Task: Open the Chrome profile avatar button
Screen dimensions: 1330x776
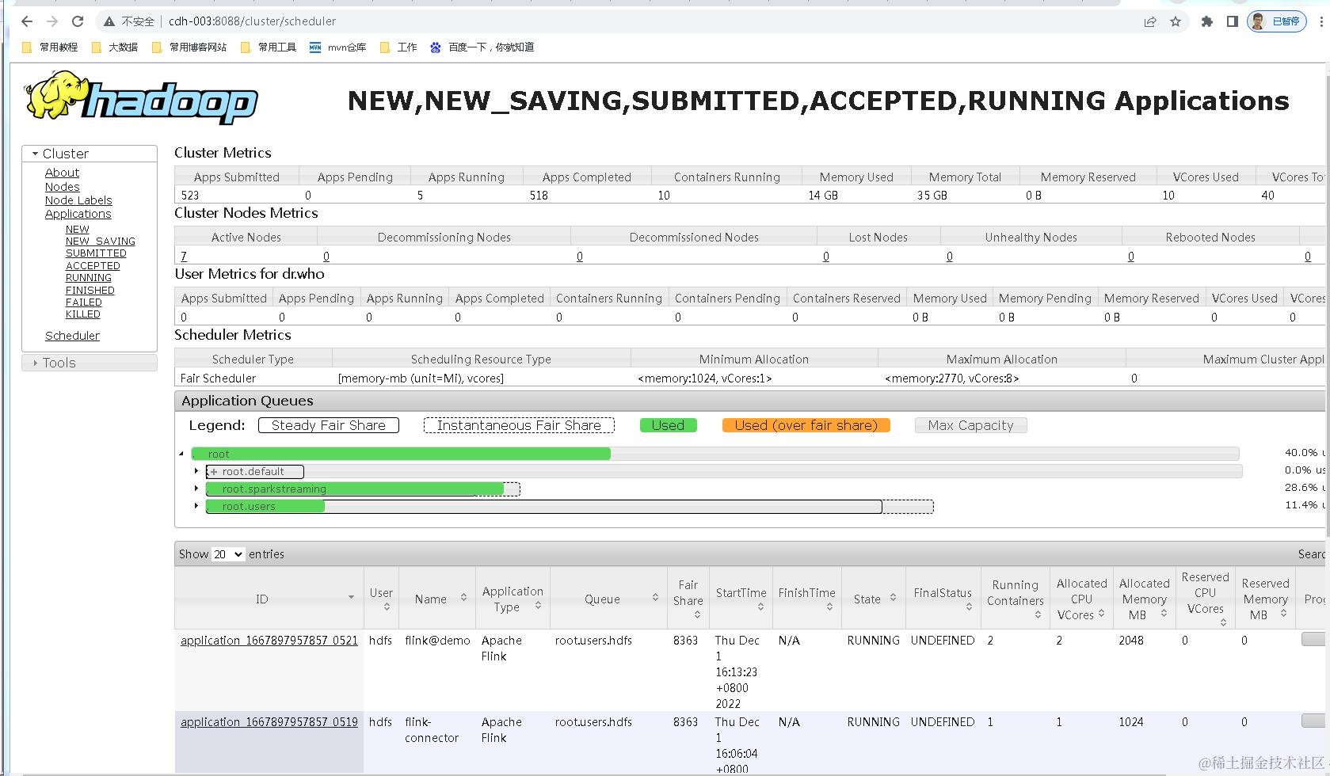Action: point(1277,21)
